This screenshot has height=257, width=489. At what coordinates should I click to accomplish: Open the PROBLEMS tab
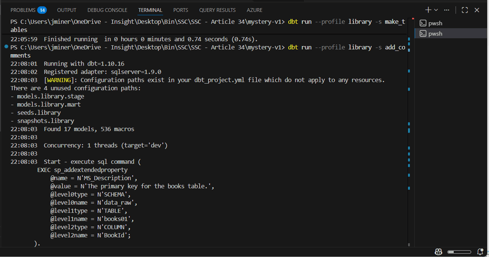pos(28,10)
